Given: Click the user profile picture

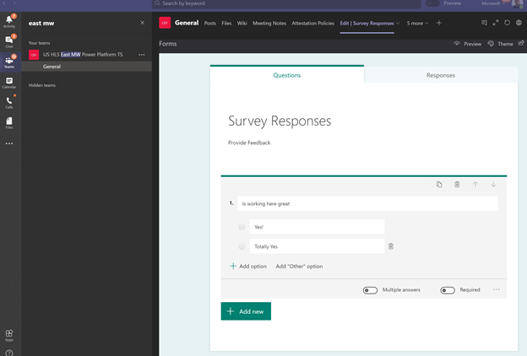Looking at the screenshot, I should (517, 3).
